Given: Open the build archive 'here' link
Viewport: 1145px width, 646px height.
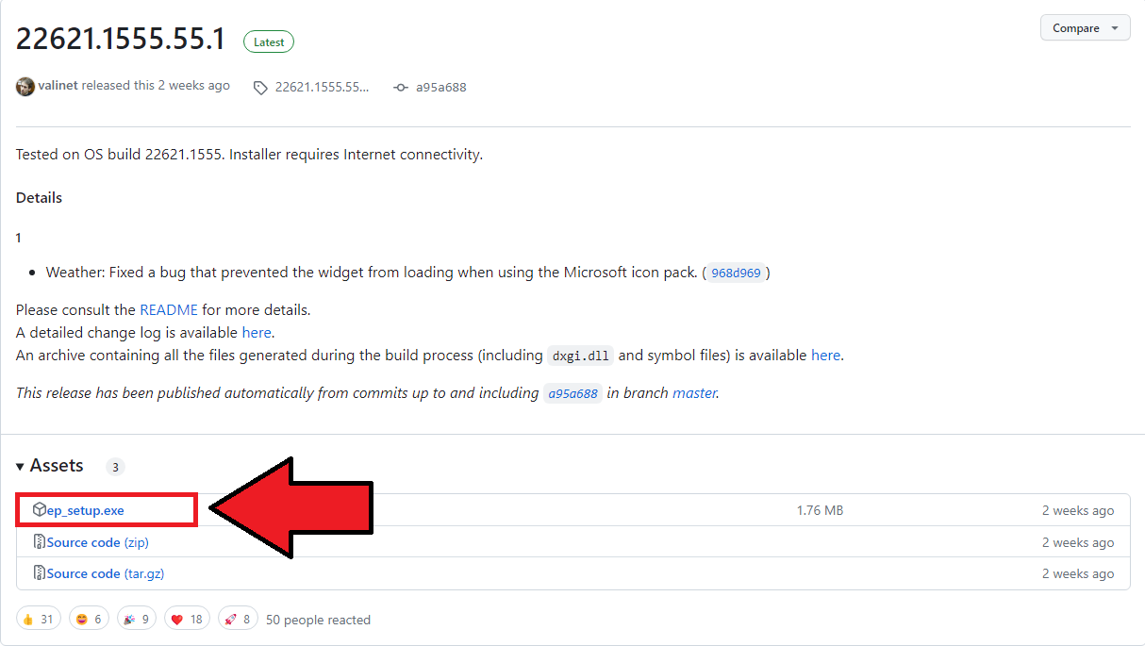Looking at the screenshot, I should (825, 355).
